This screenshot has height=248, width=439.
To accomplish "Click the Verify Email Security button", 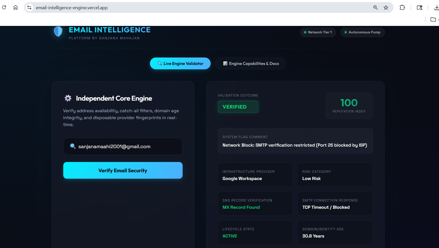I will [123, 170].
